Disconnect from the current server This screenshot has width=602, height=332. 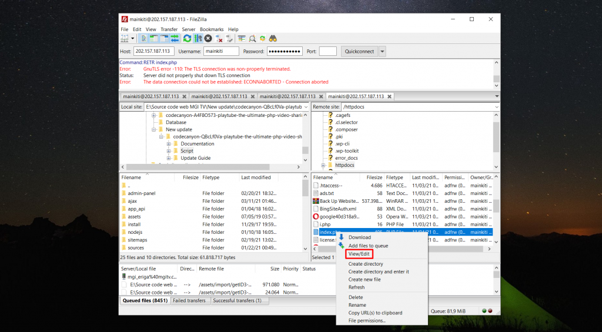point(219,38)
